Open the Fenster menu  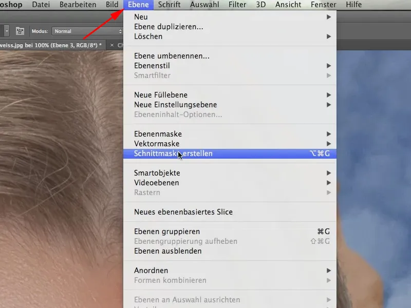point(324,5)
